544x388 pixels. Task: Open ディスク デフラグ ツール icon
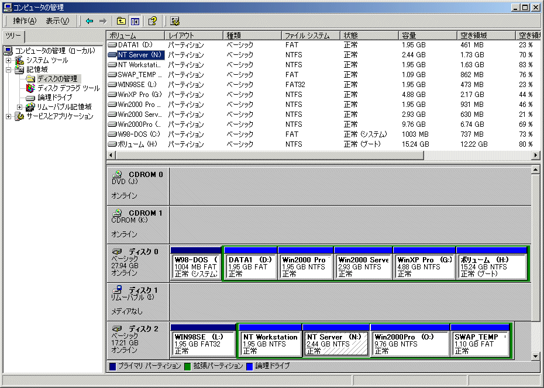[31, 88]
